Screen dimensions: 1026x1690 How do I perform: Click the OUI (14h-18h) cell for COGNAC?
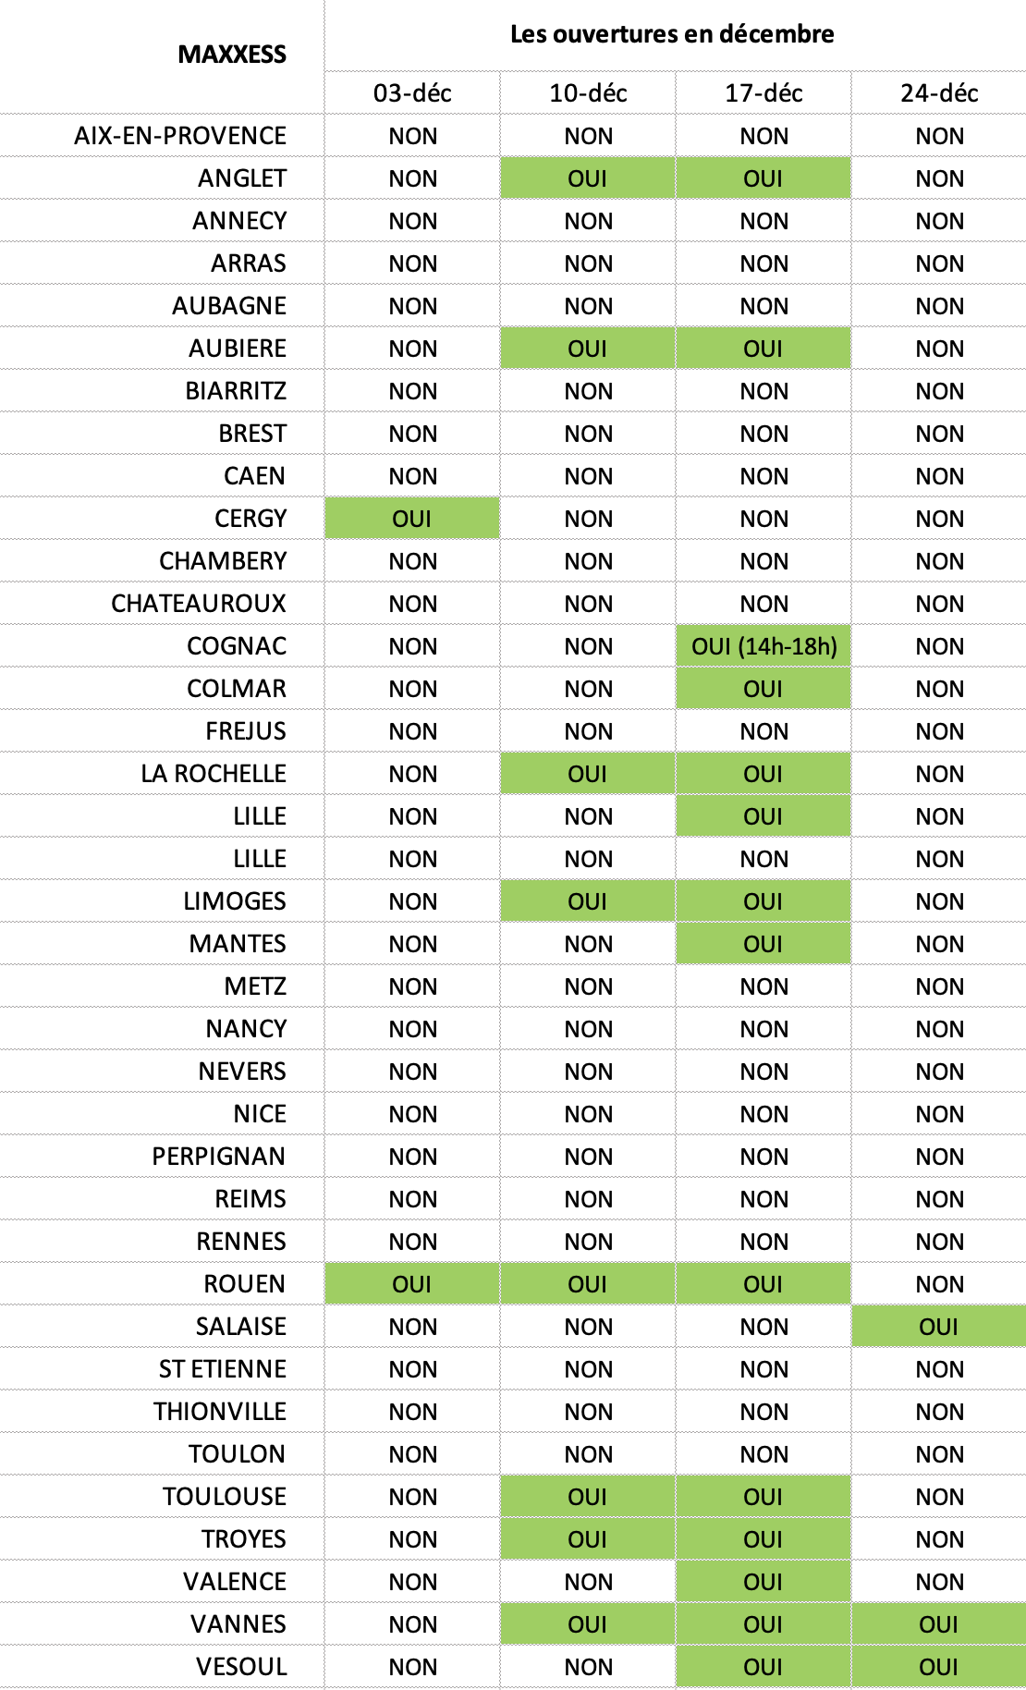(763, 646)
